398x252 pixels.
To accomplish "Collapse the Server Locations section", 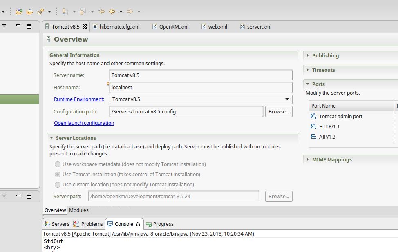I will click(x=51, y=138).
